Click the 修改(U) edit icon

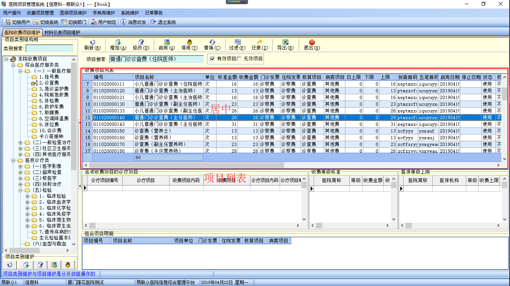141,42
